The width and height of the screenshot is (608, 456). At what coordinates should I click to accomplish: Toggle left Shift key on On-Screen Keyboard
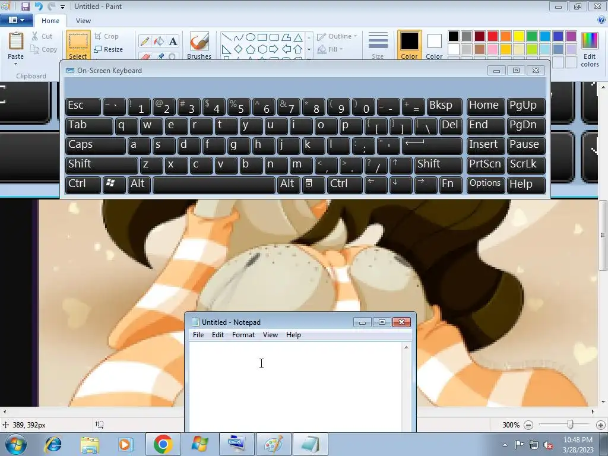tap(102, 164)
